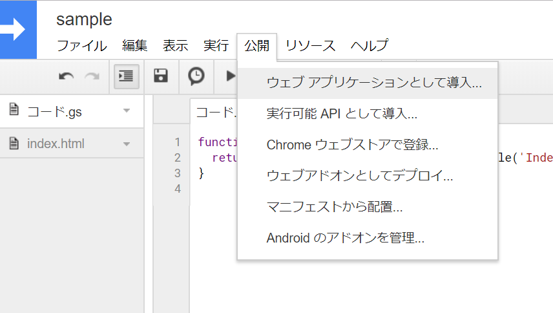Screen dimensions: 553x313
Task: Click the function keyword in code
Action: 218,142
